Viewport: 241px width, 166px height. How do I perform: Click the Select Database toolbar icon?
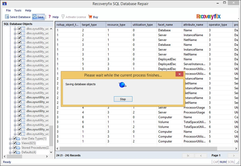click(x=7, y=17)
